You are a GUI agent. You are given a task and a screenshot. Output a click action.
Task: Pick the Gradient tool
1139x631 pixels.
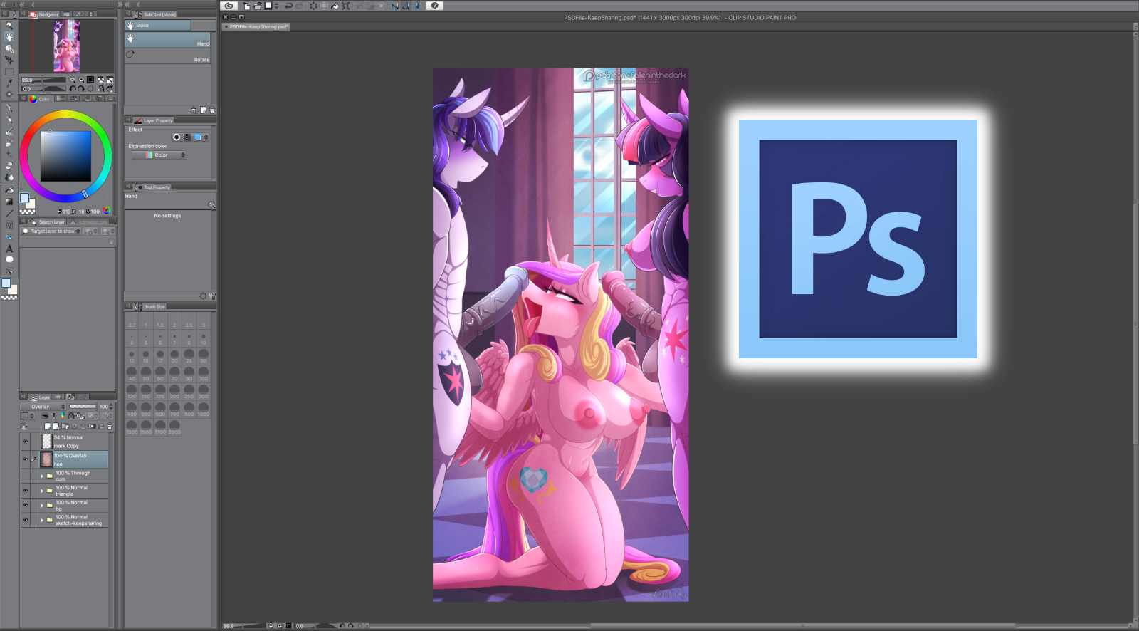pyautogui.click(x=9, y=202)
